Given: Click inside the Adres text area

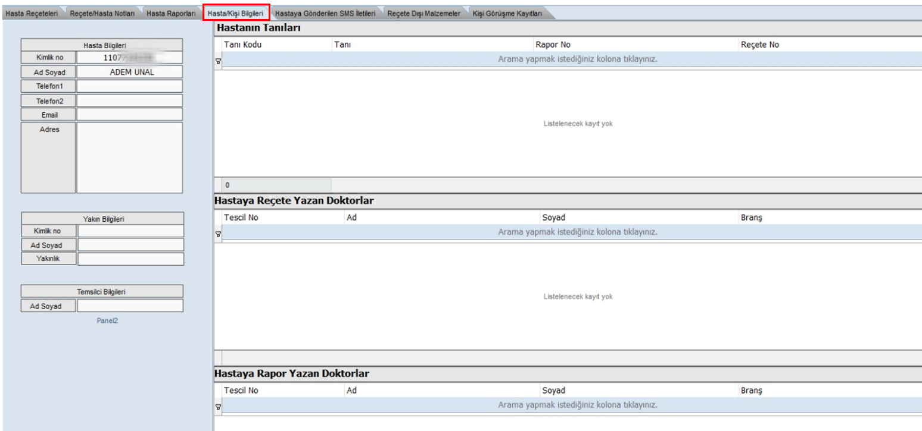Looking at the screenshot, I should click(x=129, y=157).
